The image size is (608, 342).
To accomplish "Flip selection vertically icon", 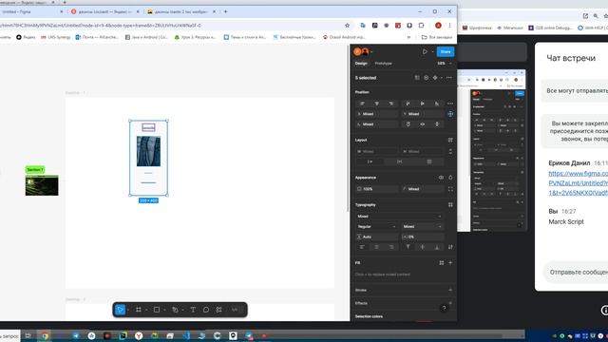I will pyautogui.click(x=437, y=124).
